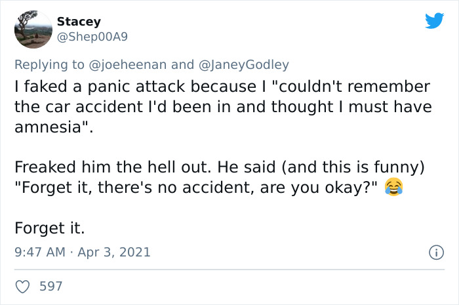Open Stacey's profile picture

click(x=34, y=29)
